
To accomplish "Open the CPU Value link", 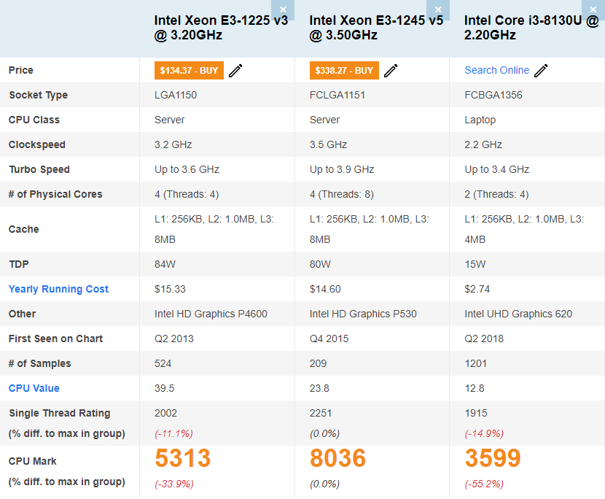I will click(34, 389).
